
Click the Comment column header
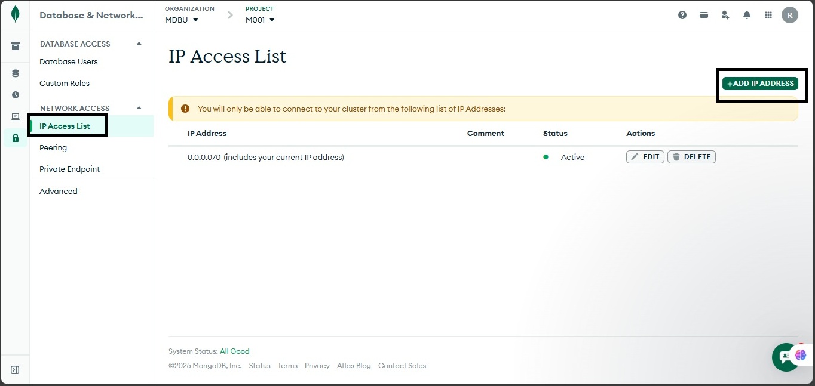[486, 133]
